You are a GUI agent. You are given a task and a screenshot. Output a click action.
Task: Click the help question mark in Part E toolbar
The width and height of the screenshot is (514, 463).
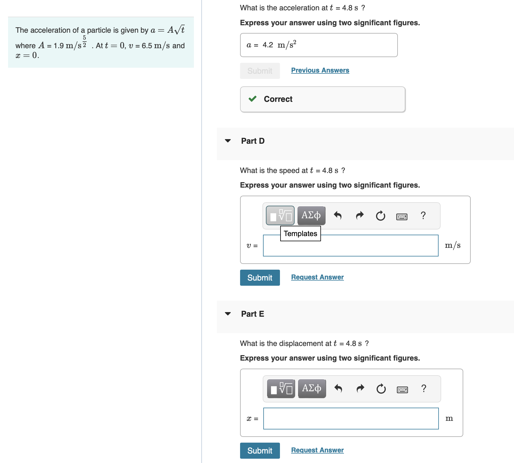point(424,388)
